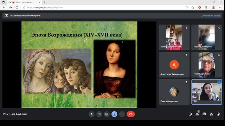This screenshot has height=126, width=225.
Task: Select Нина Шарыгина's video tile
Action: pos(207,65)
